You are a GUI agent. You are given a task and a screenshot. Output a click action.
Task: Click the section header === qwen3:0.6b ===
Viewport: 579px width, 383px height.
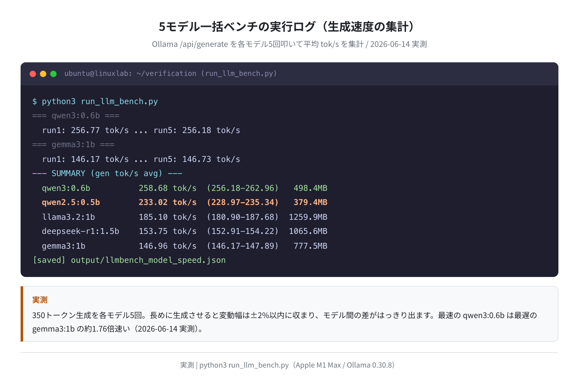(x=76, y=116)
